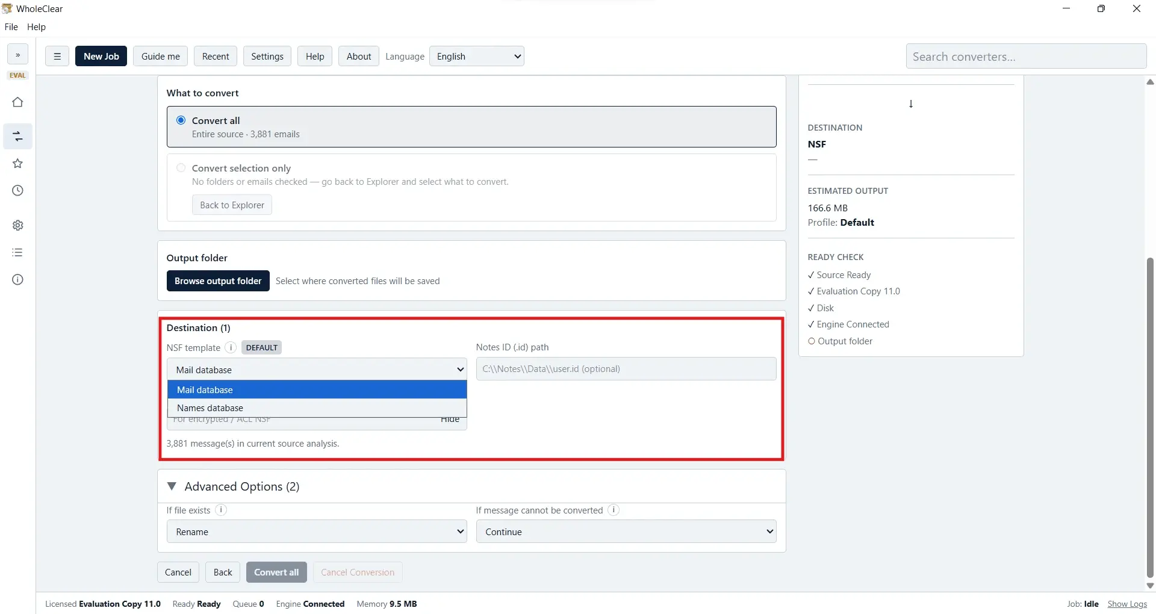Viewport: 1156px width, 614px height.
Task: Open the About toolbar button
Action: click(359, 56)
